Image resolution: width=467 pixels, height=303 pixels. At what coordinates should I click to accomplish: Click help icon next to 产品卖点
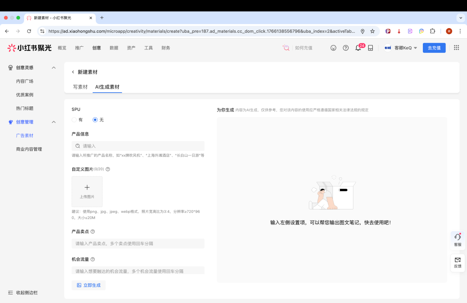(x=93, y=232)
